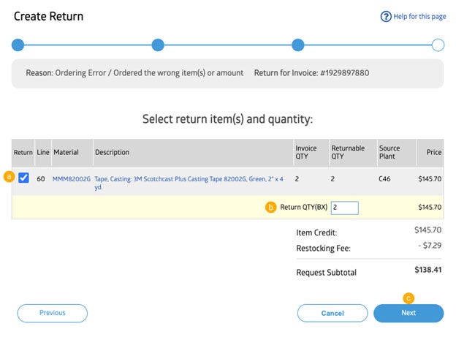
Task: Jump to the second progress step circle
Action: (158, 45)
